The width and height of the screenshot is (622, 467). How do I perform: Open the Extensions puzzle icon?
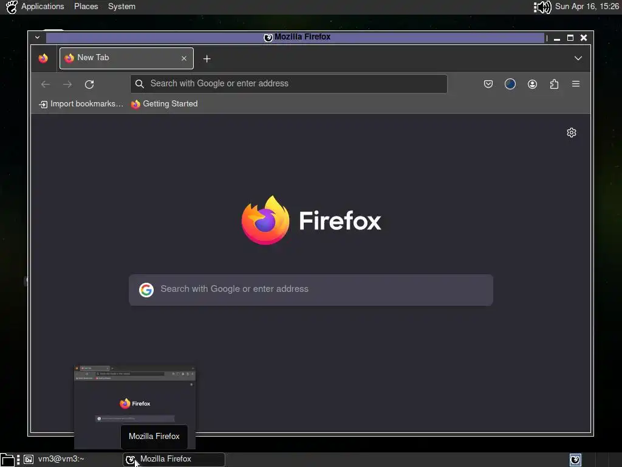click(x=554, y=84)
